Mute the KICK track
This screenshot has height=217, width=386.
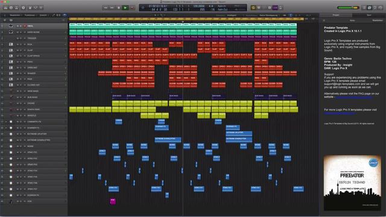point(17,45)
